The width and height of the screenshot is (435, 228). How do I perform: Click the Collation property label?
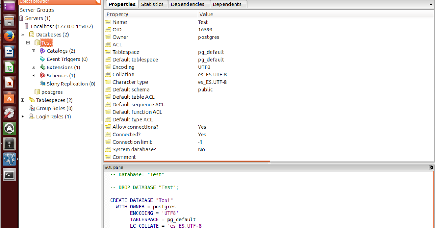coord(123,75)
